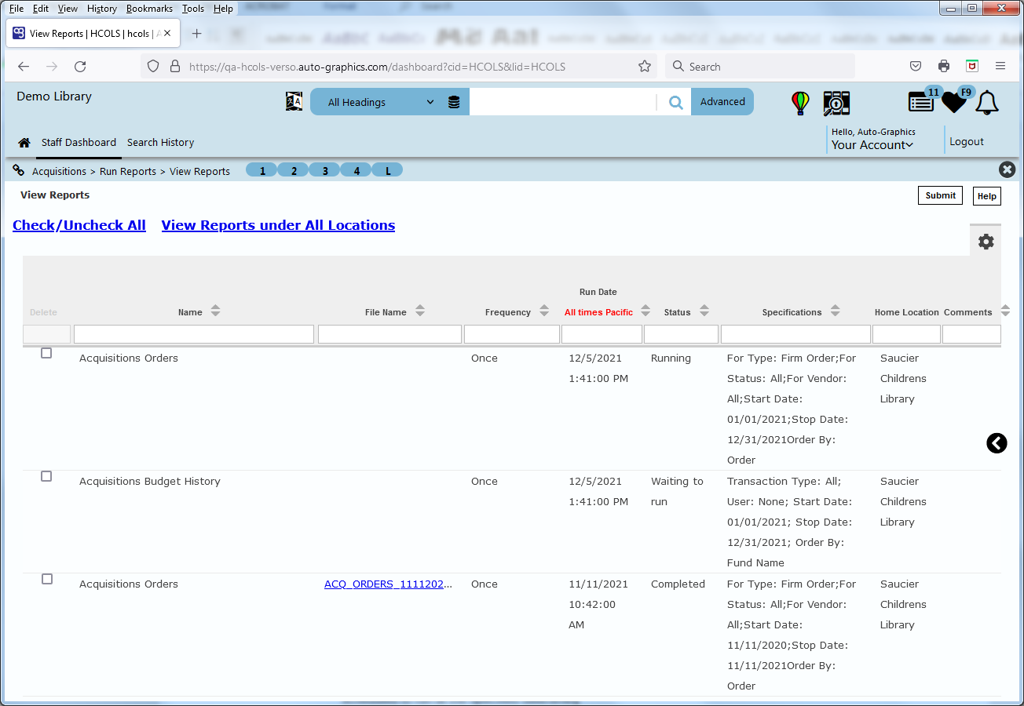Click the magnifier search icon
This screenshot has height=706, width=1024.
coord(675,102)
